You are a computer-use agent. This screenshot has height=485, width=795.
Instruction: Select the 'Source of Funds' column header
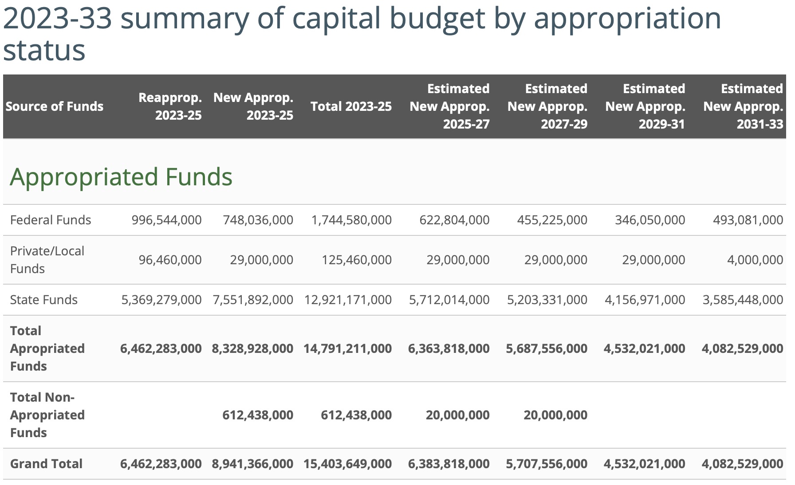pos(54,106)
